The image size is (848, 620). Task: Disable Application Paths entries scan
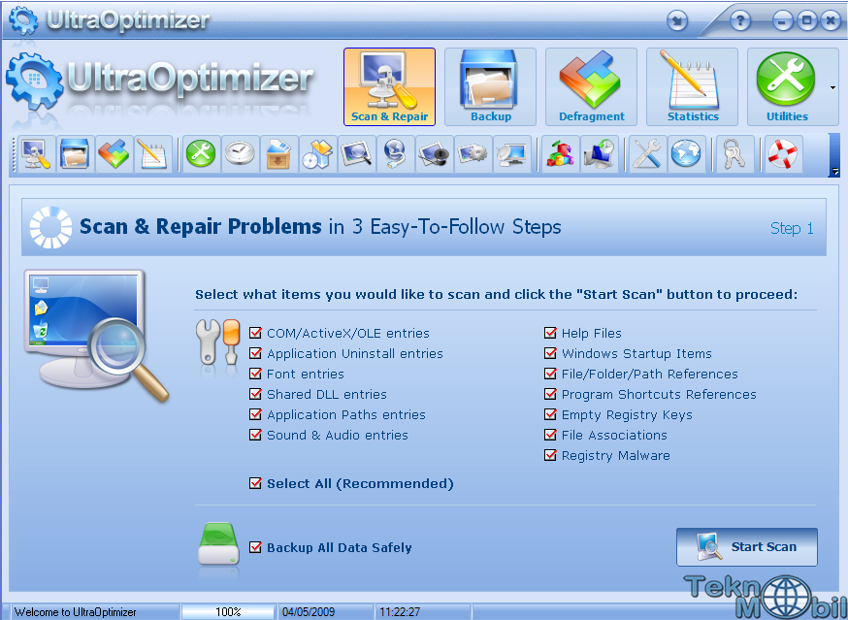[x=255, y=414]
